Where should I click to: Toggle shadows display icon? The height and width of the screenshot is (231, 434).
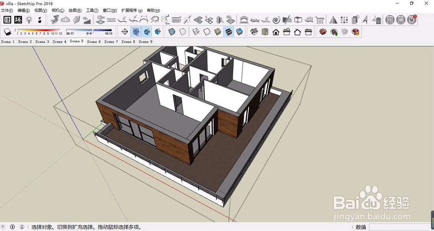coord(7,32)
